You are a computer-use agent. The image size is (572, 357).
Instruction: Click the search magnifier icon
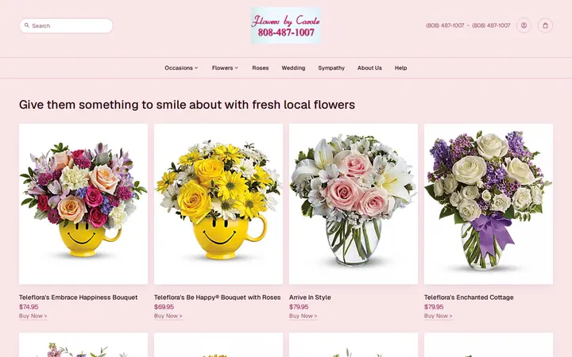27,25
